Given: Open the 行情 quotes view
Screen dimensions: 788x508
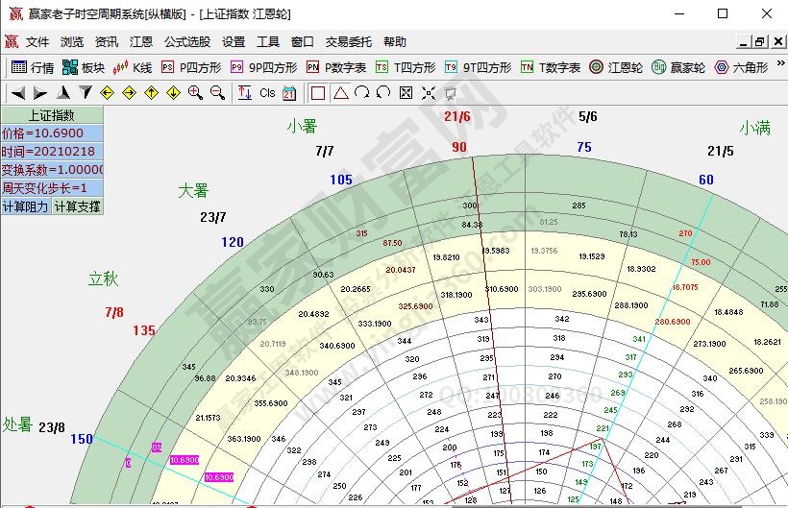Looking at the screenshot, I should coord(32,67).
